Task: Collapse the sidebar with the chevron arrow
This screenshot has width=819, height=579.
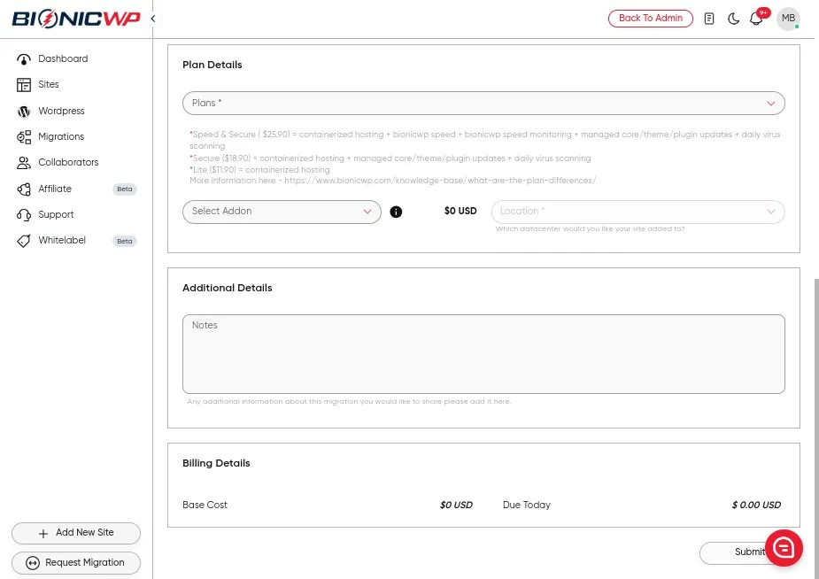Action: (153, 19)
